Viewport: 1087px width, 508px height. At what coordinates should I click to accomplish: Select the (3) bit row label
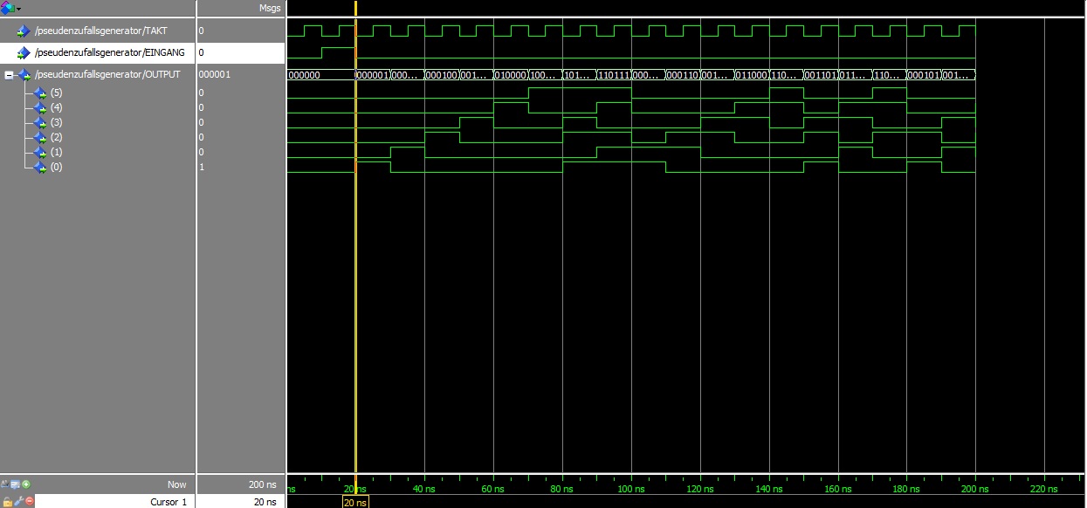click(x=57, y=122)
